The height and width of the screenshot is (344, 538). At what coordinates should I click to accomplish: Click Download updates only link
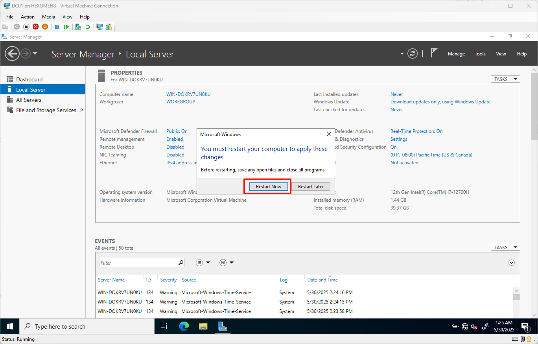(x=440, y=102)
